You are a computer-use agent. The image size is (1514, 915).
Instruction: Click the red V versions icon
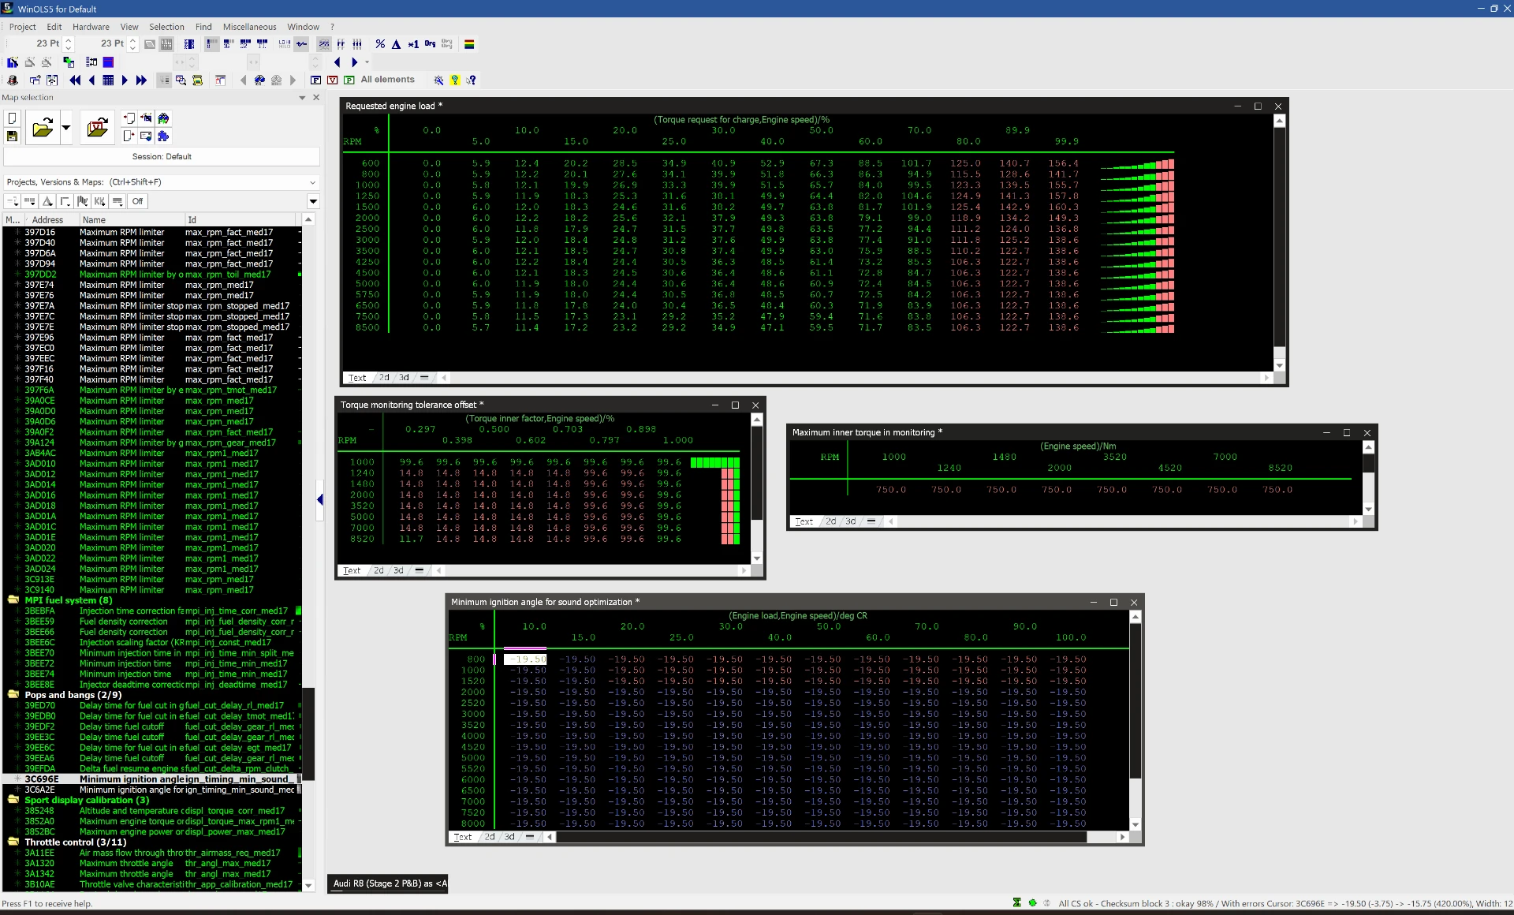[x=332, y=80]
